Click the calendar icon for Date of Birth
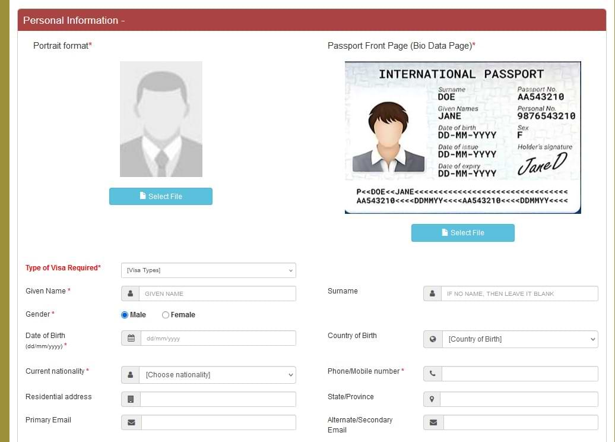Viewport: 615px width, 442px height. [131, 338]
